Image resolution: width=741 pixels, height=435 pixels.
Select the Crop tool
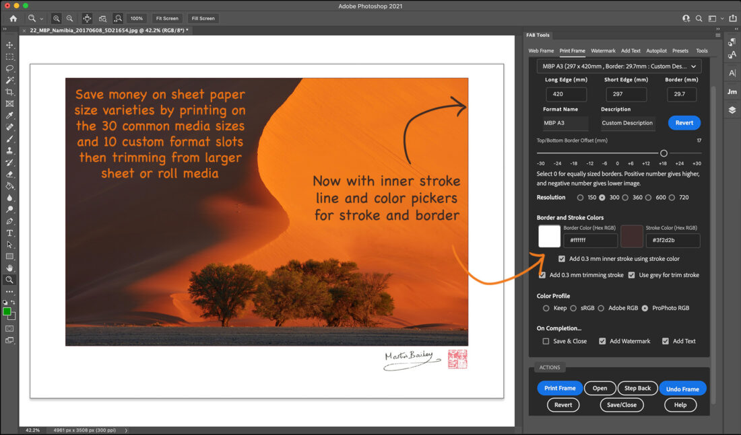pyautogui.click(x=9, y=92)
